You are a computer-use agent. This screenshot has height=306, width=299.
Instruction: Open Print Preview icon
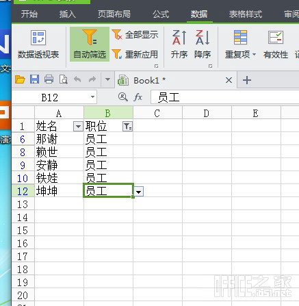[63, 79]
